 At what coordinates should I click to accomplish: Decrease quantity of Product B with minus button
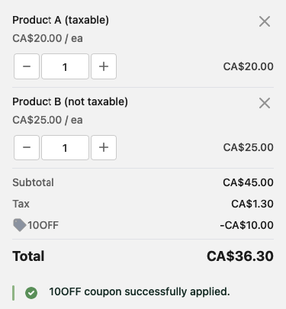[x=27, y=147]
